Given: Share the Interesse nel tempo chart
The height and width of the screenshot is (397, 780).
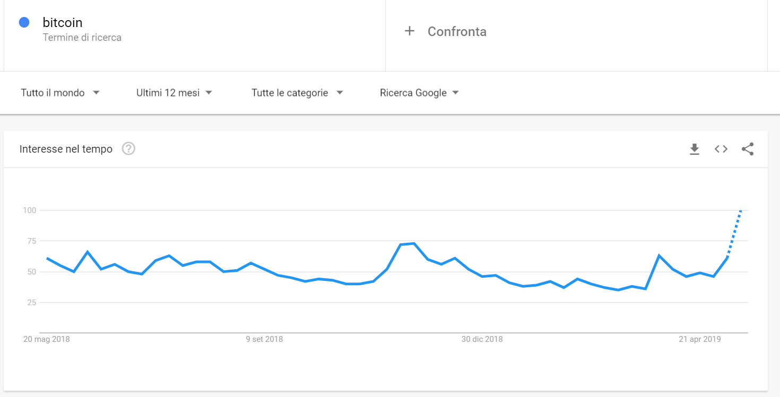Looking at the screenshot, I should pyautogui.click(x=748, y=149).
